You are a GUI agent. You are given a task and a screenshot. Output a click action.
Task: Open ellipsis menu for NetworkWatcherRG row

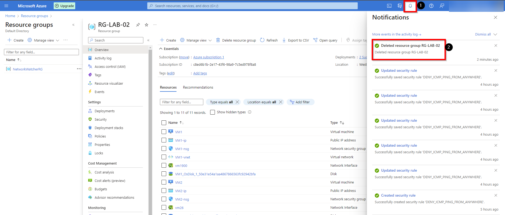click(79, 69)
